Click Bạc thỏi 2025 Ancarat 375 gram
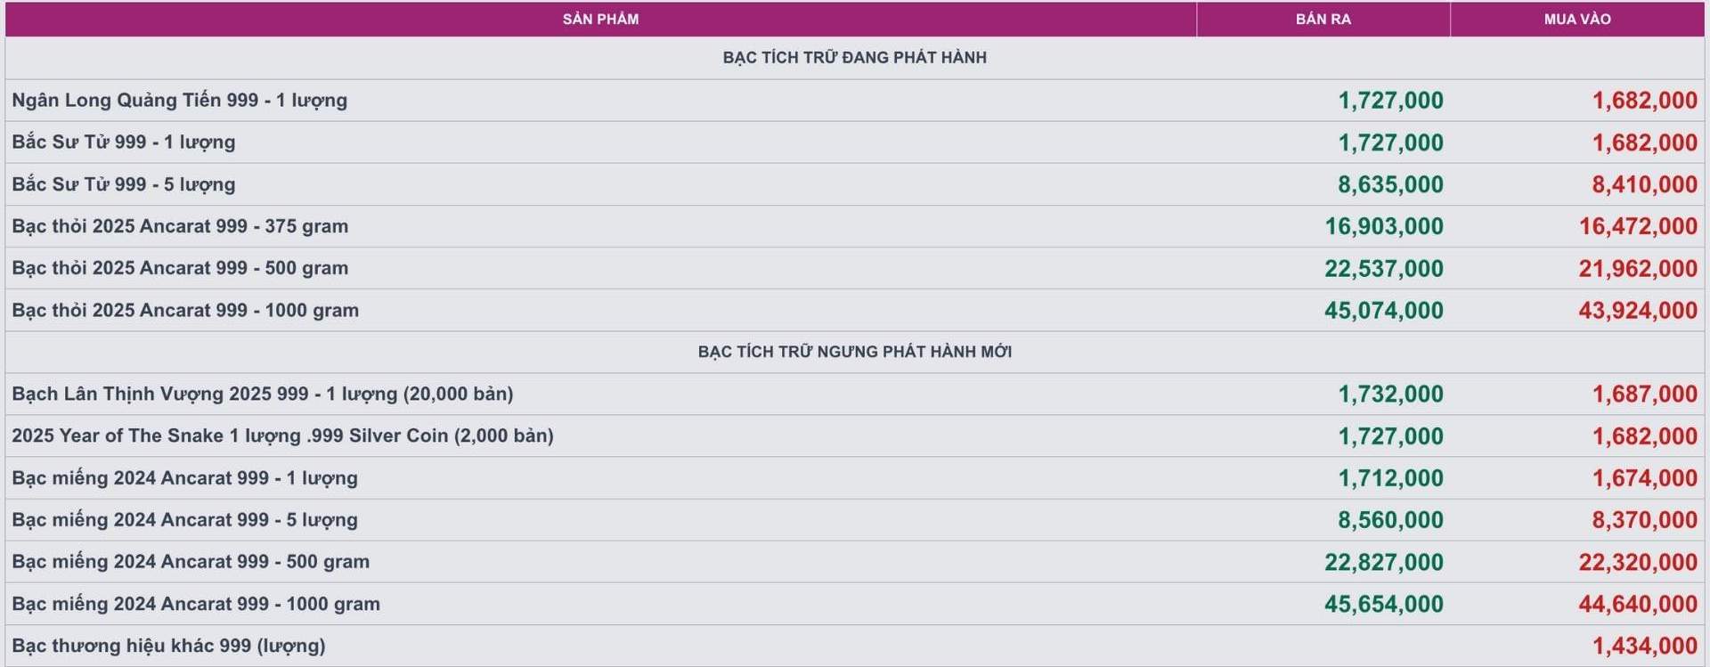The height and width of the screenshot is (667, 1710). [x=179, y=226]
